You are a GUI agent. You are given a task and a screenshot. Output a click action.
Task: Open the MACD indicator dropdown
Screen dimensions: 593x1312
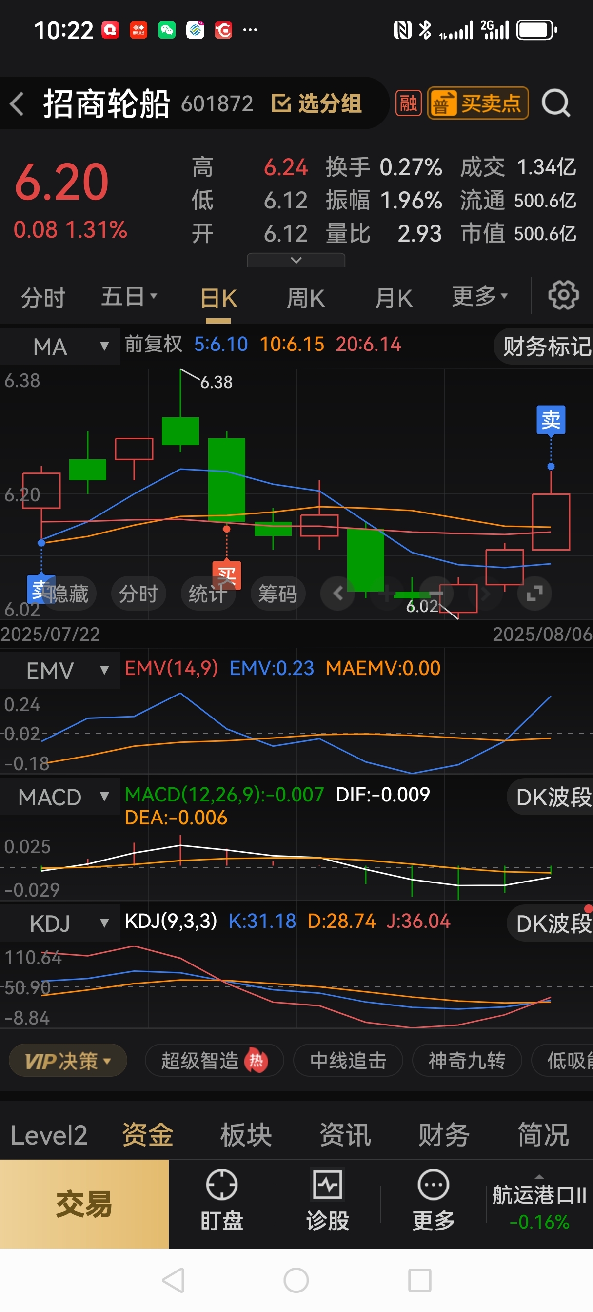coord(60,797)
